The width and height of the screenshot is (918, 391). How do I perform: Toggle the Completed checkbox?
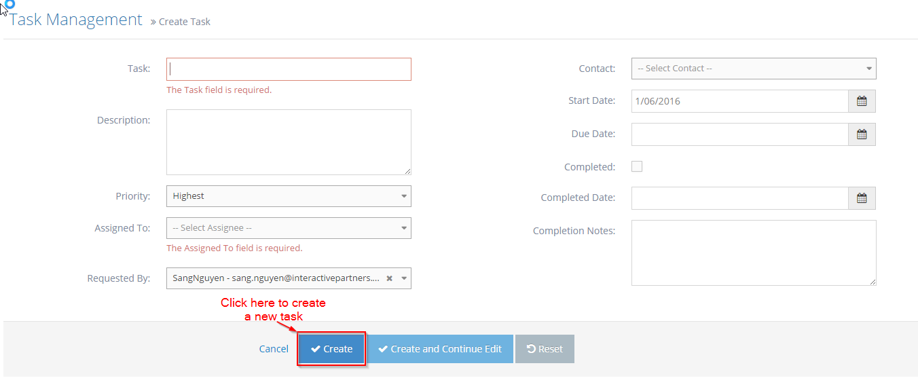tap(636, 166)
